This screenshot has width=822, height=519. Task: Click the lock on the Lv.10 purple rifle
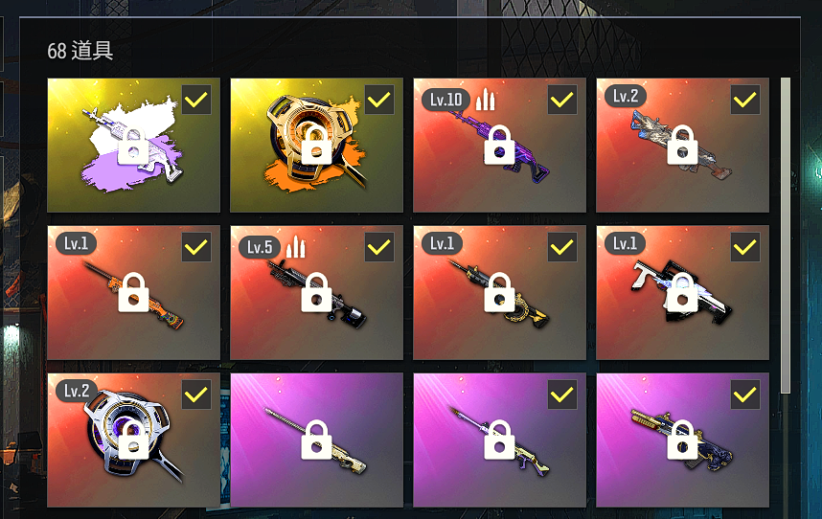(x=499, y=145)
